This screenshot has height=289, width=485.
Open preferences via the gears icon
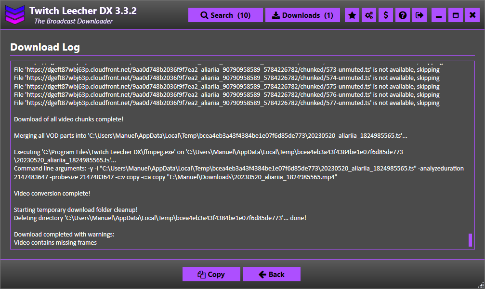click(x=368, y=14)
